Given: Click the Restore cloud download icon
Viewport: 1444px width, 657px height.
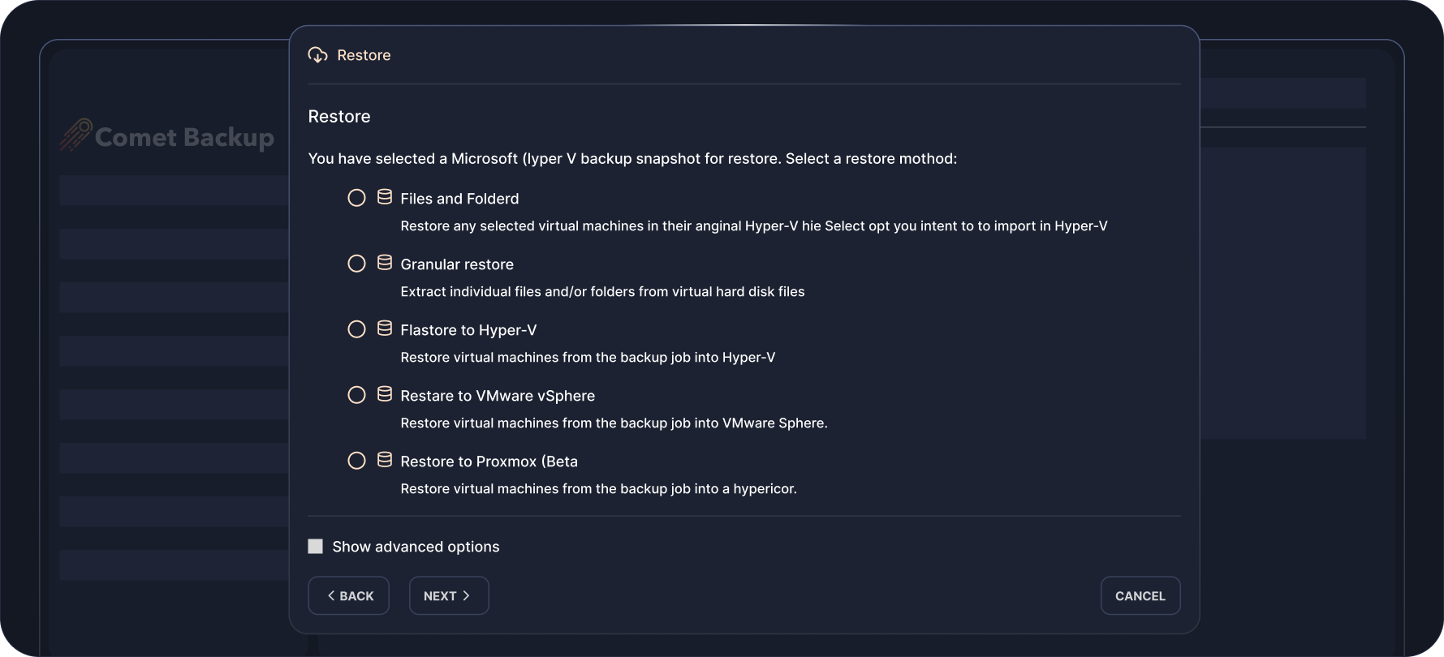Looking at the screenshot, I should (x=317, y=55).
